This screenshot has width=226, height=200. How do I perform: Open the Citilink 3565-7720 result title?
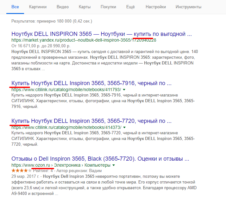point(91,121)
